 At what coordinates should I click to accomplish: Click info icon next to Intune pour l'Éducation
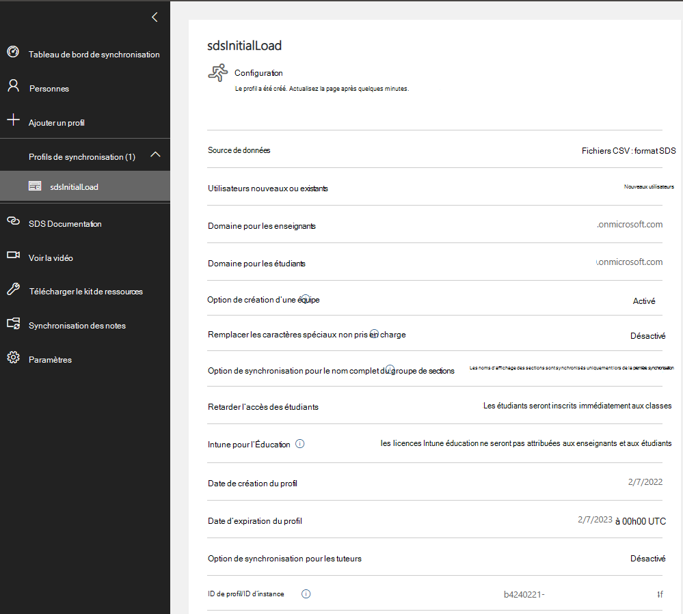tap(299, 444)
